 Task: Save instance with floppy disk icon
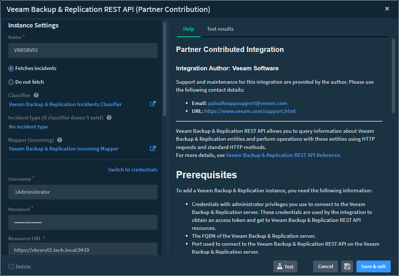click(347, 266)
